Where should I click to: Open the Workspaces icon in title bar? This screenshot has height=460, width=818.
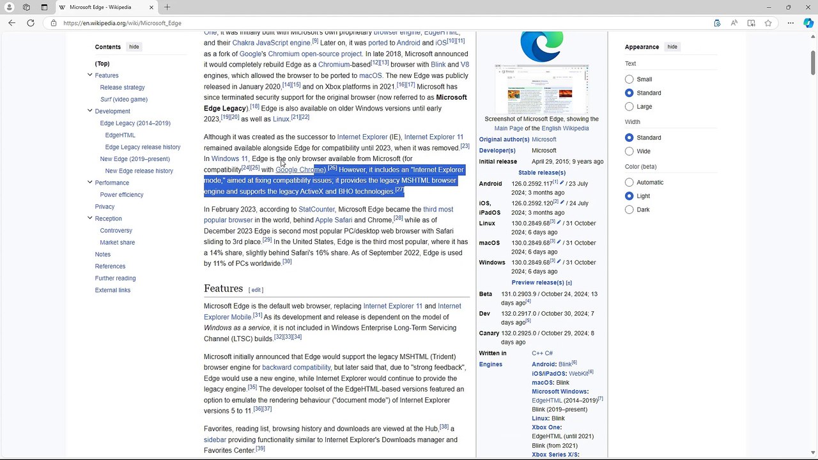pyautogui.click(x=26, y=7)
